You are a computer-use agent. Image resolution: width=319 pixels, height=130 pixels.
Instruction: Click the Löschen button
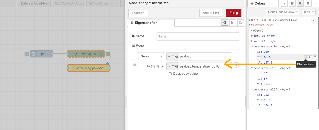click(x=138, y=13)
